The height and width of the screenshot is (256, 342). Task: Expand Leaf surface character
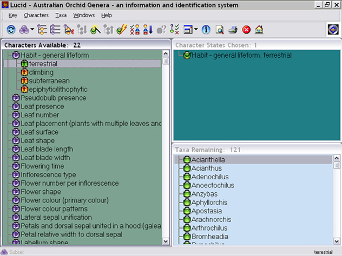tap(16, 132)
